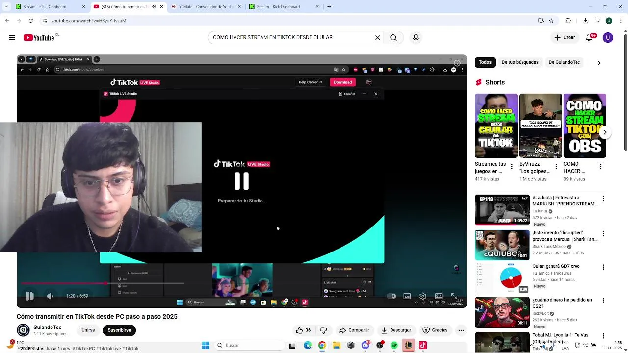The width and height of the screenshot is (628, 353).
Task: Click Suscribirse button
Action: click(x=119, y=330)
